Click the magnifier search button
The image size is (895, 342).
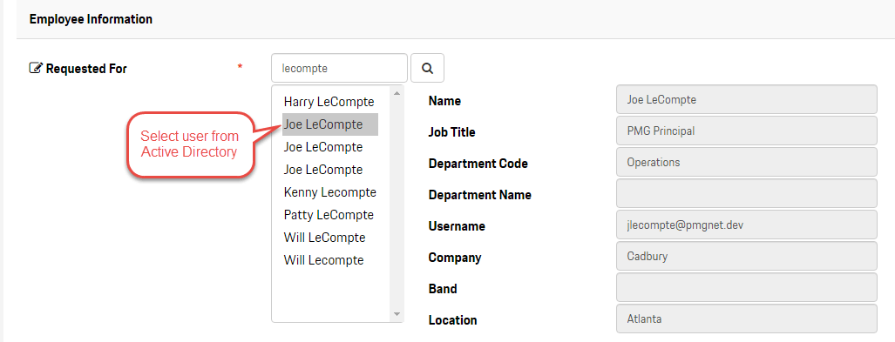(x=428, y=69)
